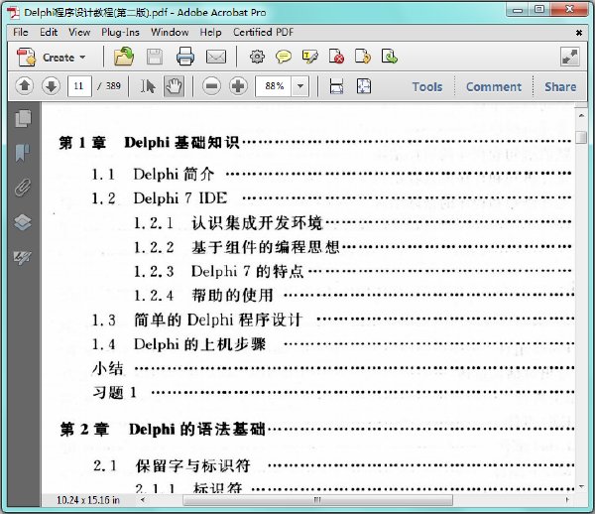Select the highlight text tool icon
This screenshot has height=514, width=595.
[310, 57]
